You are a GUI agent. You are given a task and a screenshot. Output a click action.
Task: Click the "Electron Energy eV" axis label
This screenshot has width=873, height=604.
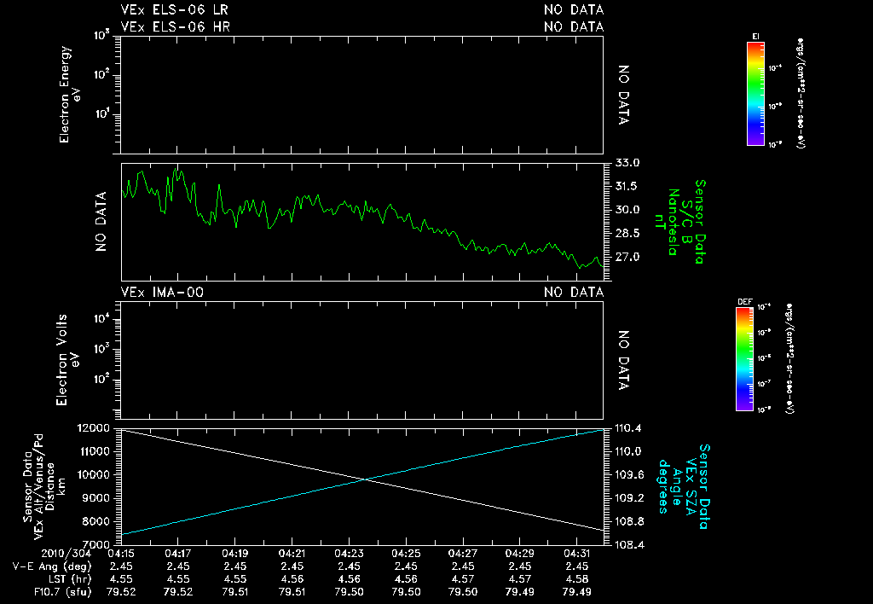71,95
